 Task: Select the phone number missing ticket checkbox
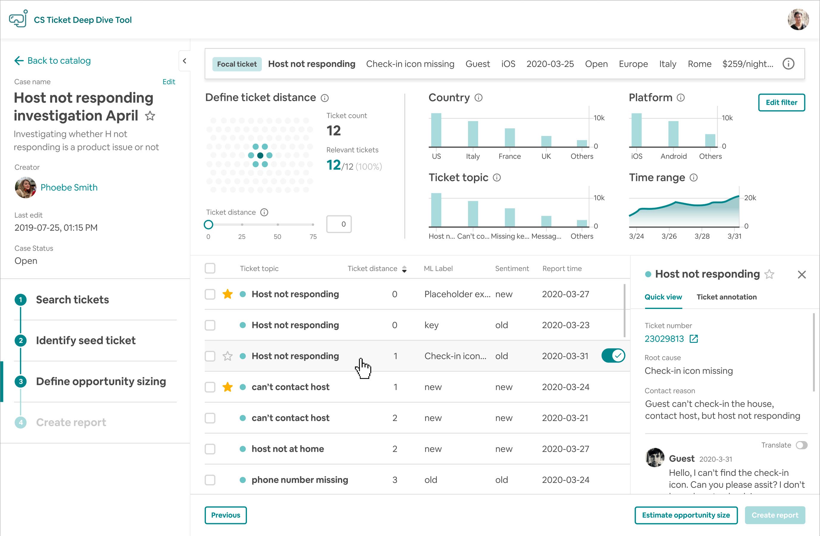pos(210,480)
